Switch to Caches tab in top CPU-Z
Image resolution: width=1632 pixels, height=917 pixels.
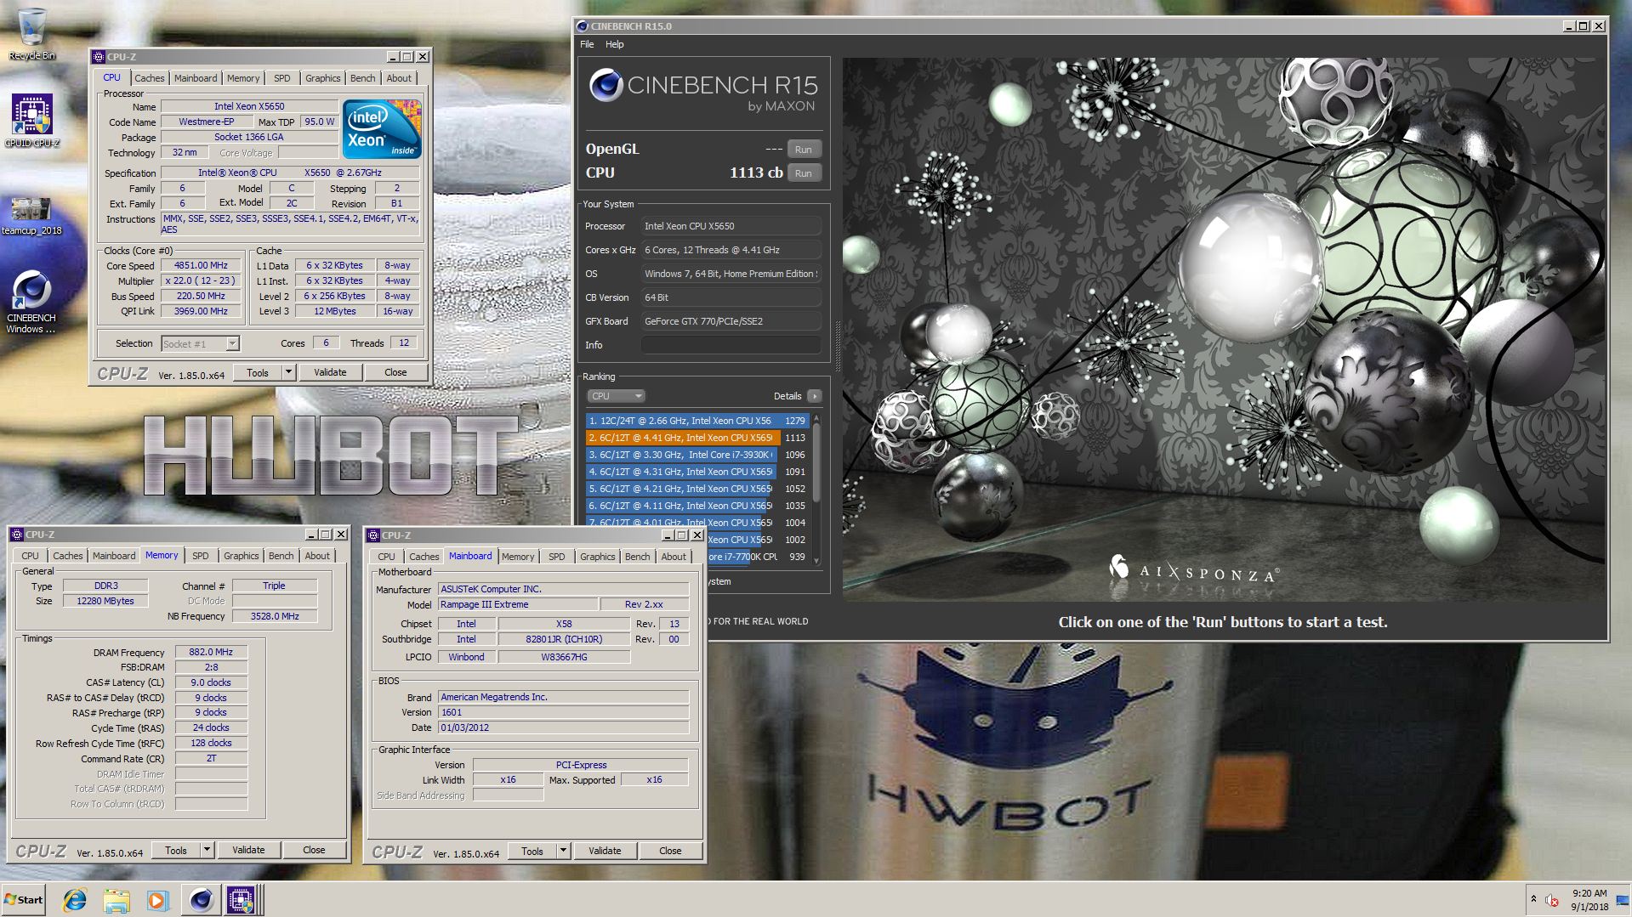(x=150, y=78)
